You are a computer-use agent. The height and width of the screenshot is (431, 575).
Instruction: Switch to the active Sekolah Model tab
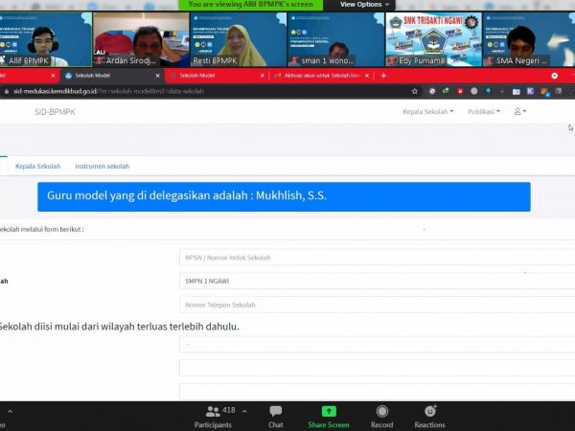[x=112, y=76]
